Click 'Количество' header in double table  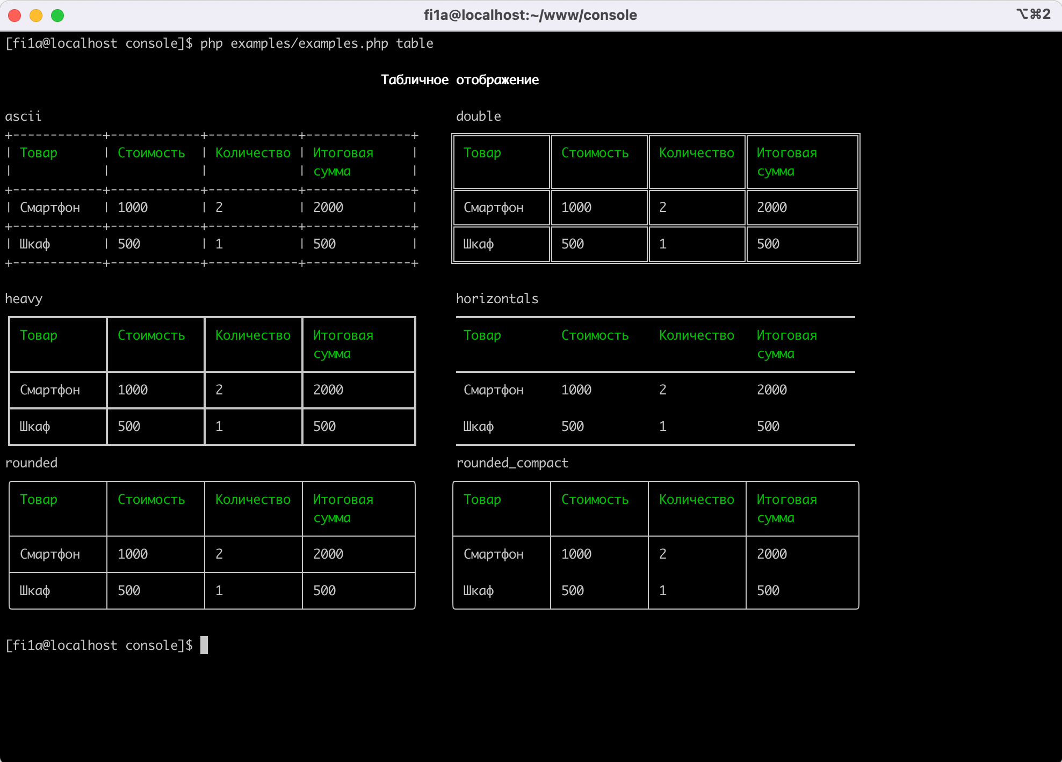[x=697, y=153]
